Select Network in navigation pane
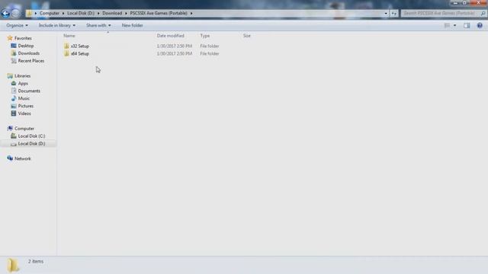This screenshot has width=488, height=274. click(23, 159)
